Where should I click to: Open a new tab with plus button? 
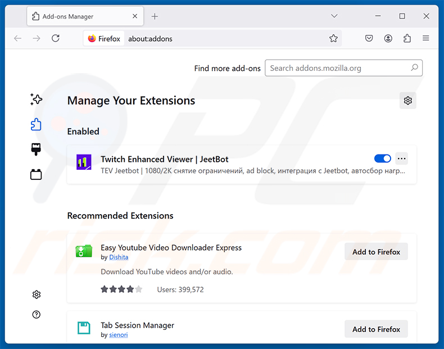(x=155, y=16)
